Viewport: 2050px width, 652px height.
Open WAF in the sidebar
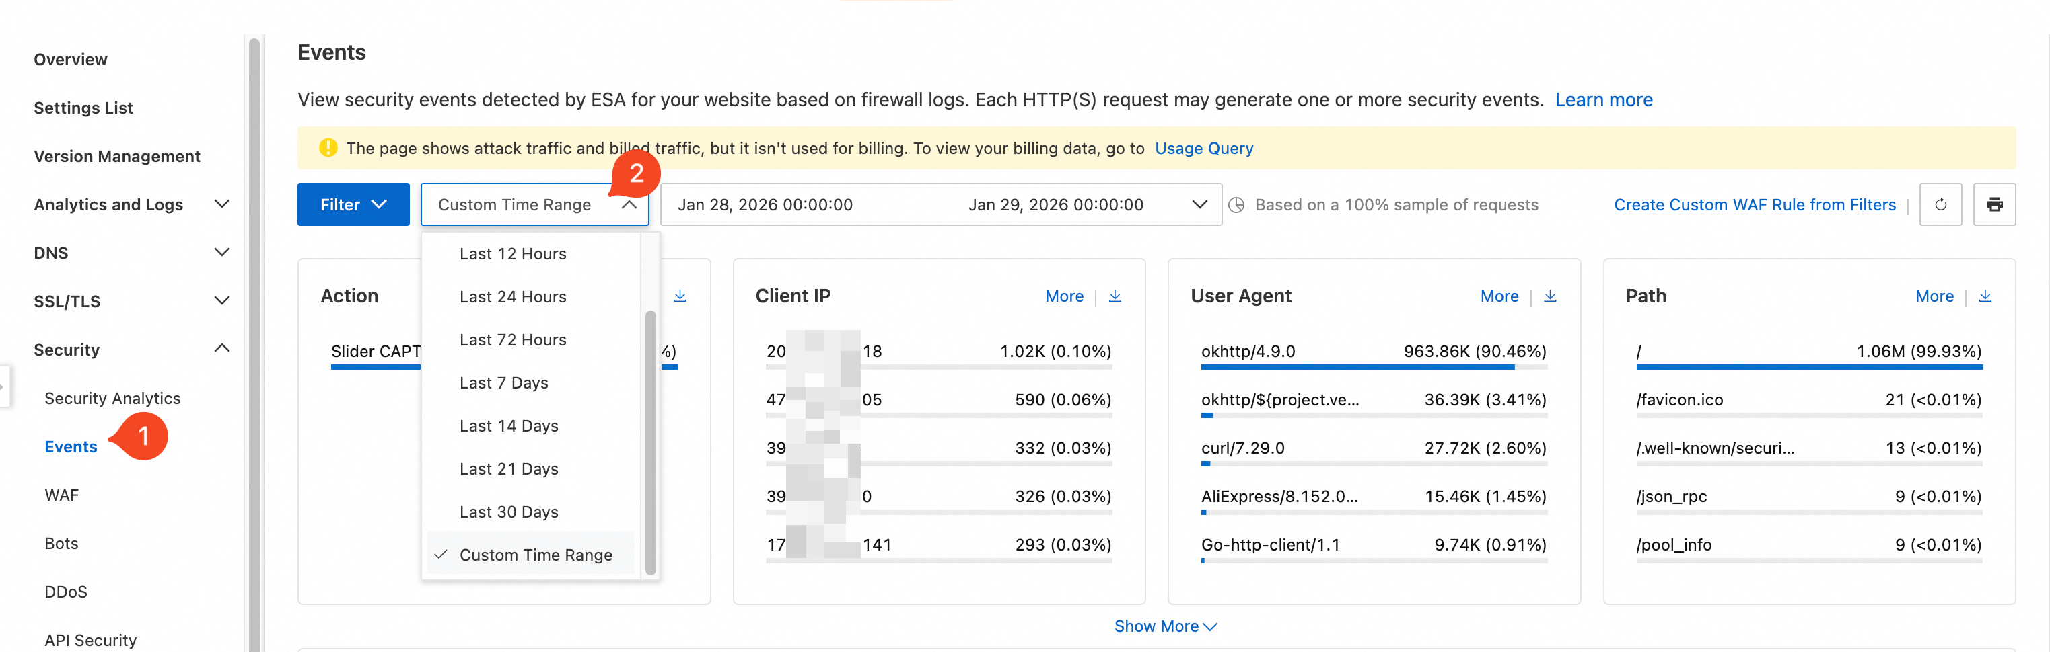[61, 495]
